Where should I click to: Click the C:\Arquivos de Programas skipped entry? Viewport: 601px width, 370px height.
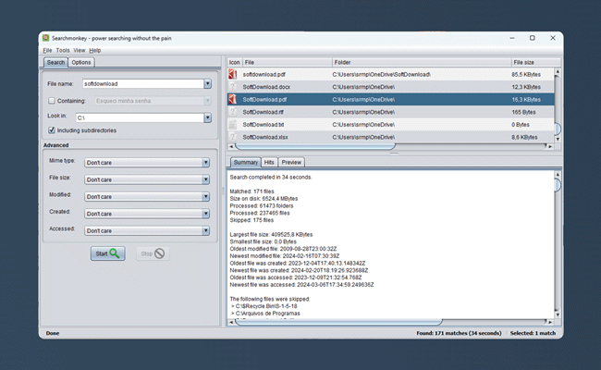265,314
